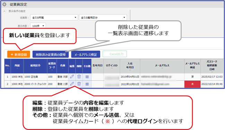Open the 全ての雇用区分 dropdown
Viewport: 225px width, 130px height.
coord(103,17)
